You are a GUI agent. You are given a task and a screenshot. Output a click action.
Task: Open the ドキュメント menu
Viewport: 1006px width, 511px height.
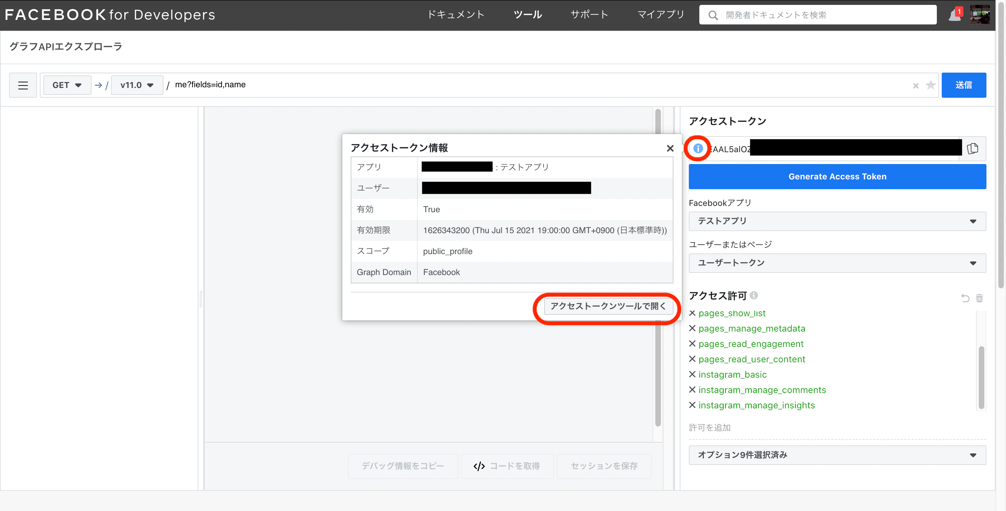tap(456, 15)
